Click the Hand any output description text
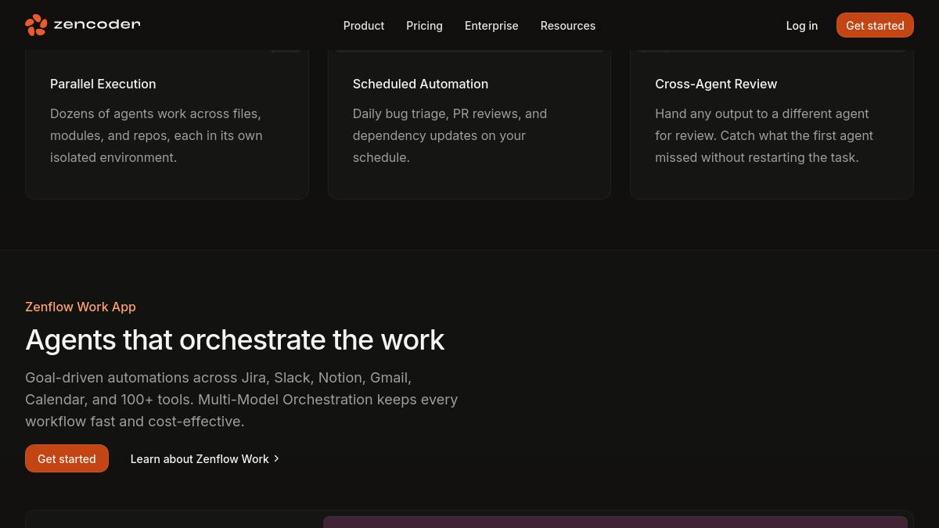The height and width of the screenshot is (528, 939). [764, 135]
